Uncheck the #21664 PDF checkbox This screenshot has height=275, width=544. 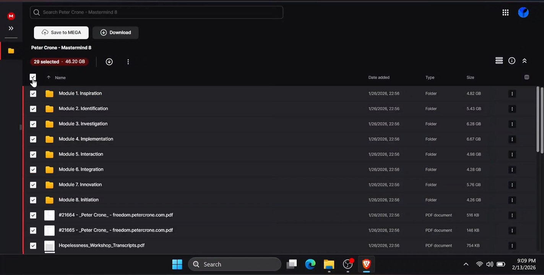tap(33, 215)
